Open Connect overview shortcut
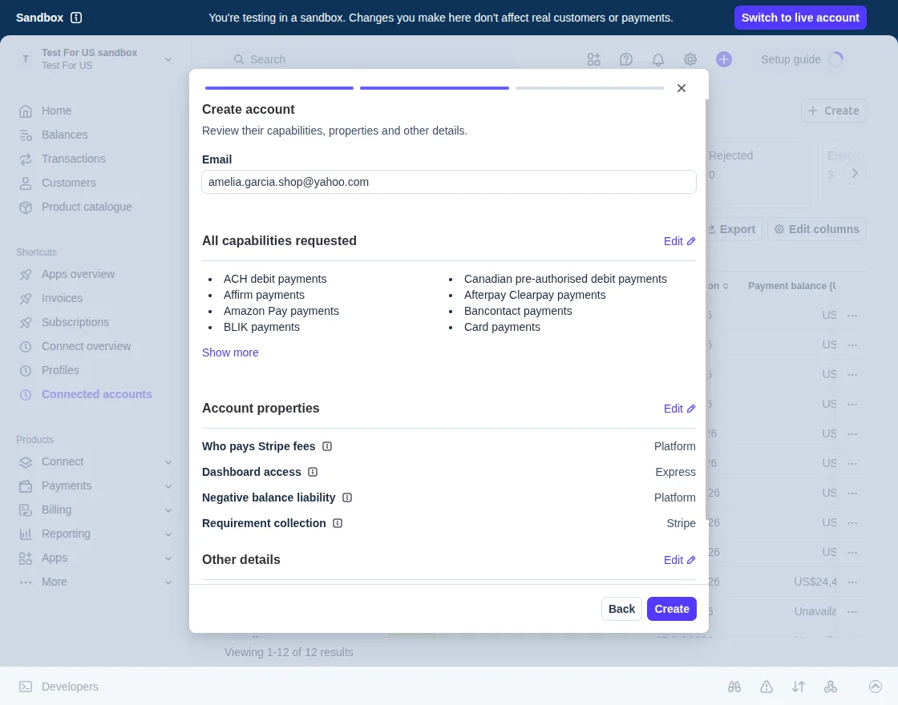This screenshot has height=705, width=898. 86,346
